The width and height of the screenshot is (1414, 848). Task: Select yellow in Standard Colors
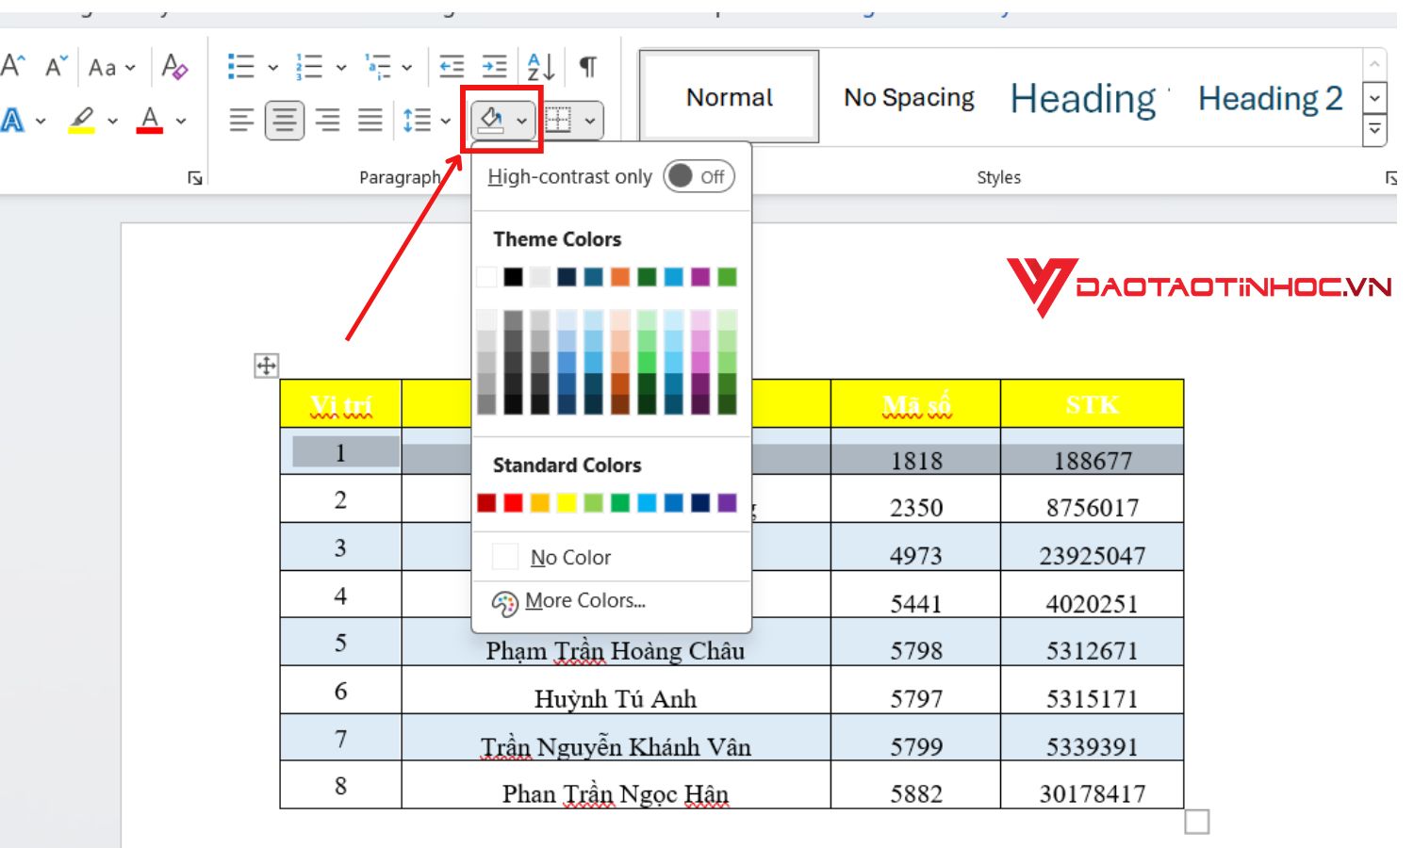click(566, 503)
